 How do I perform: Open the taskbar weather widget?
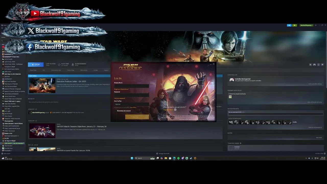(x=7, y=158)
